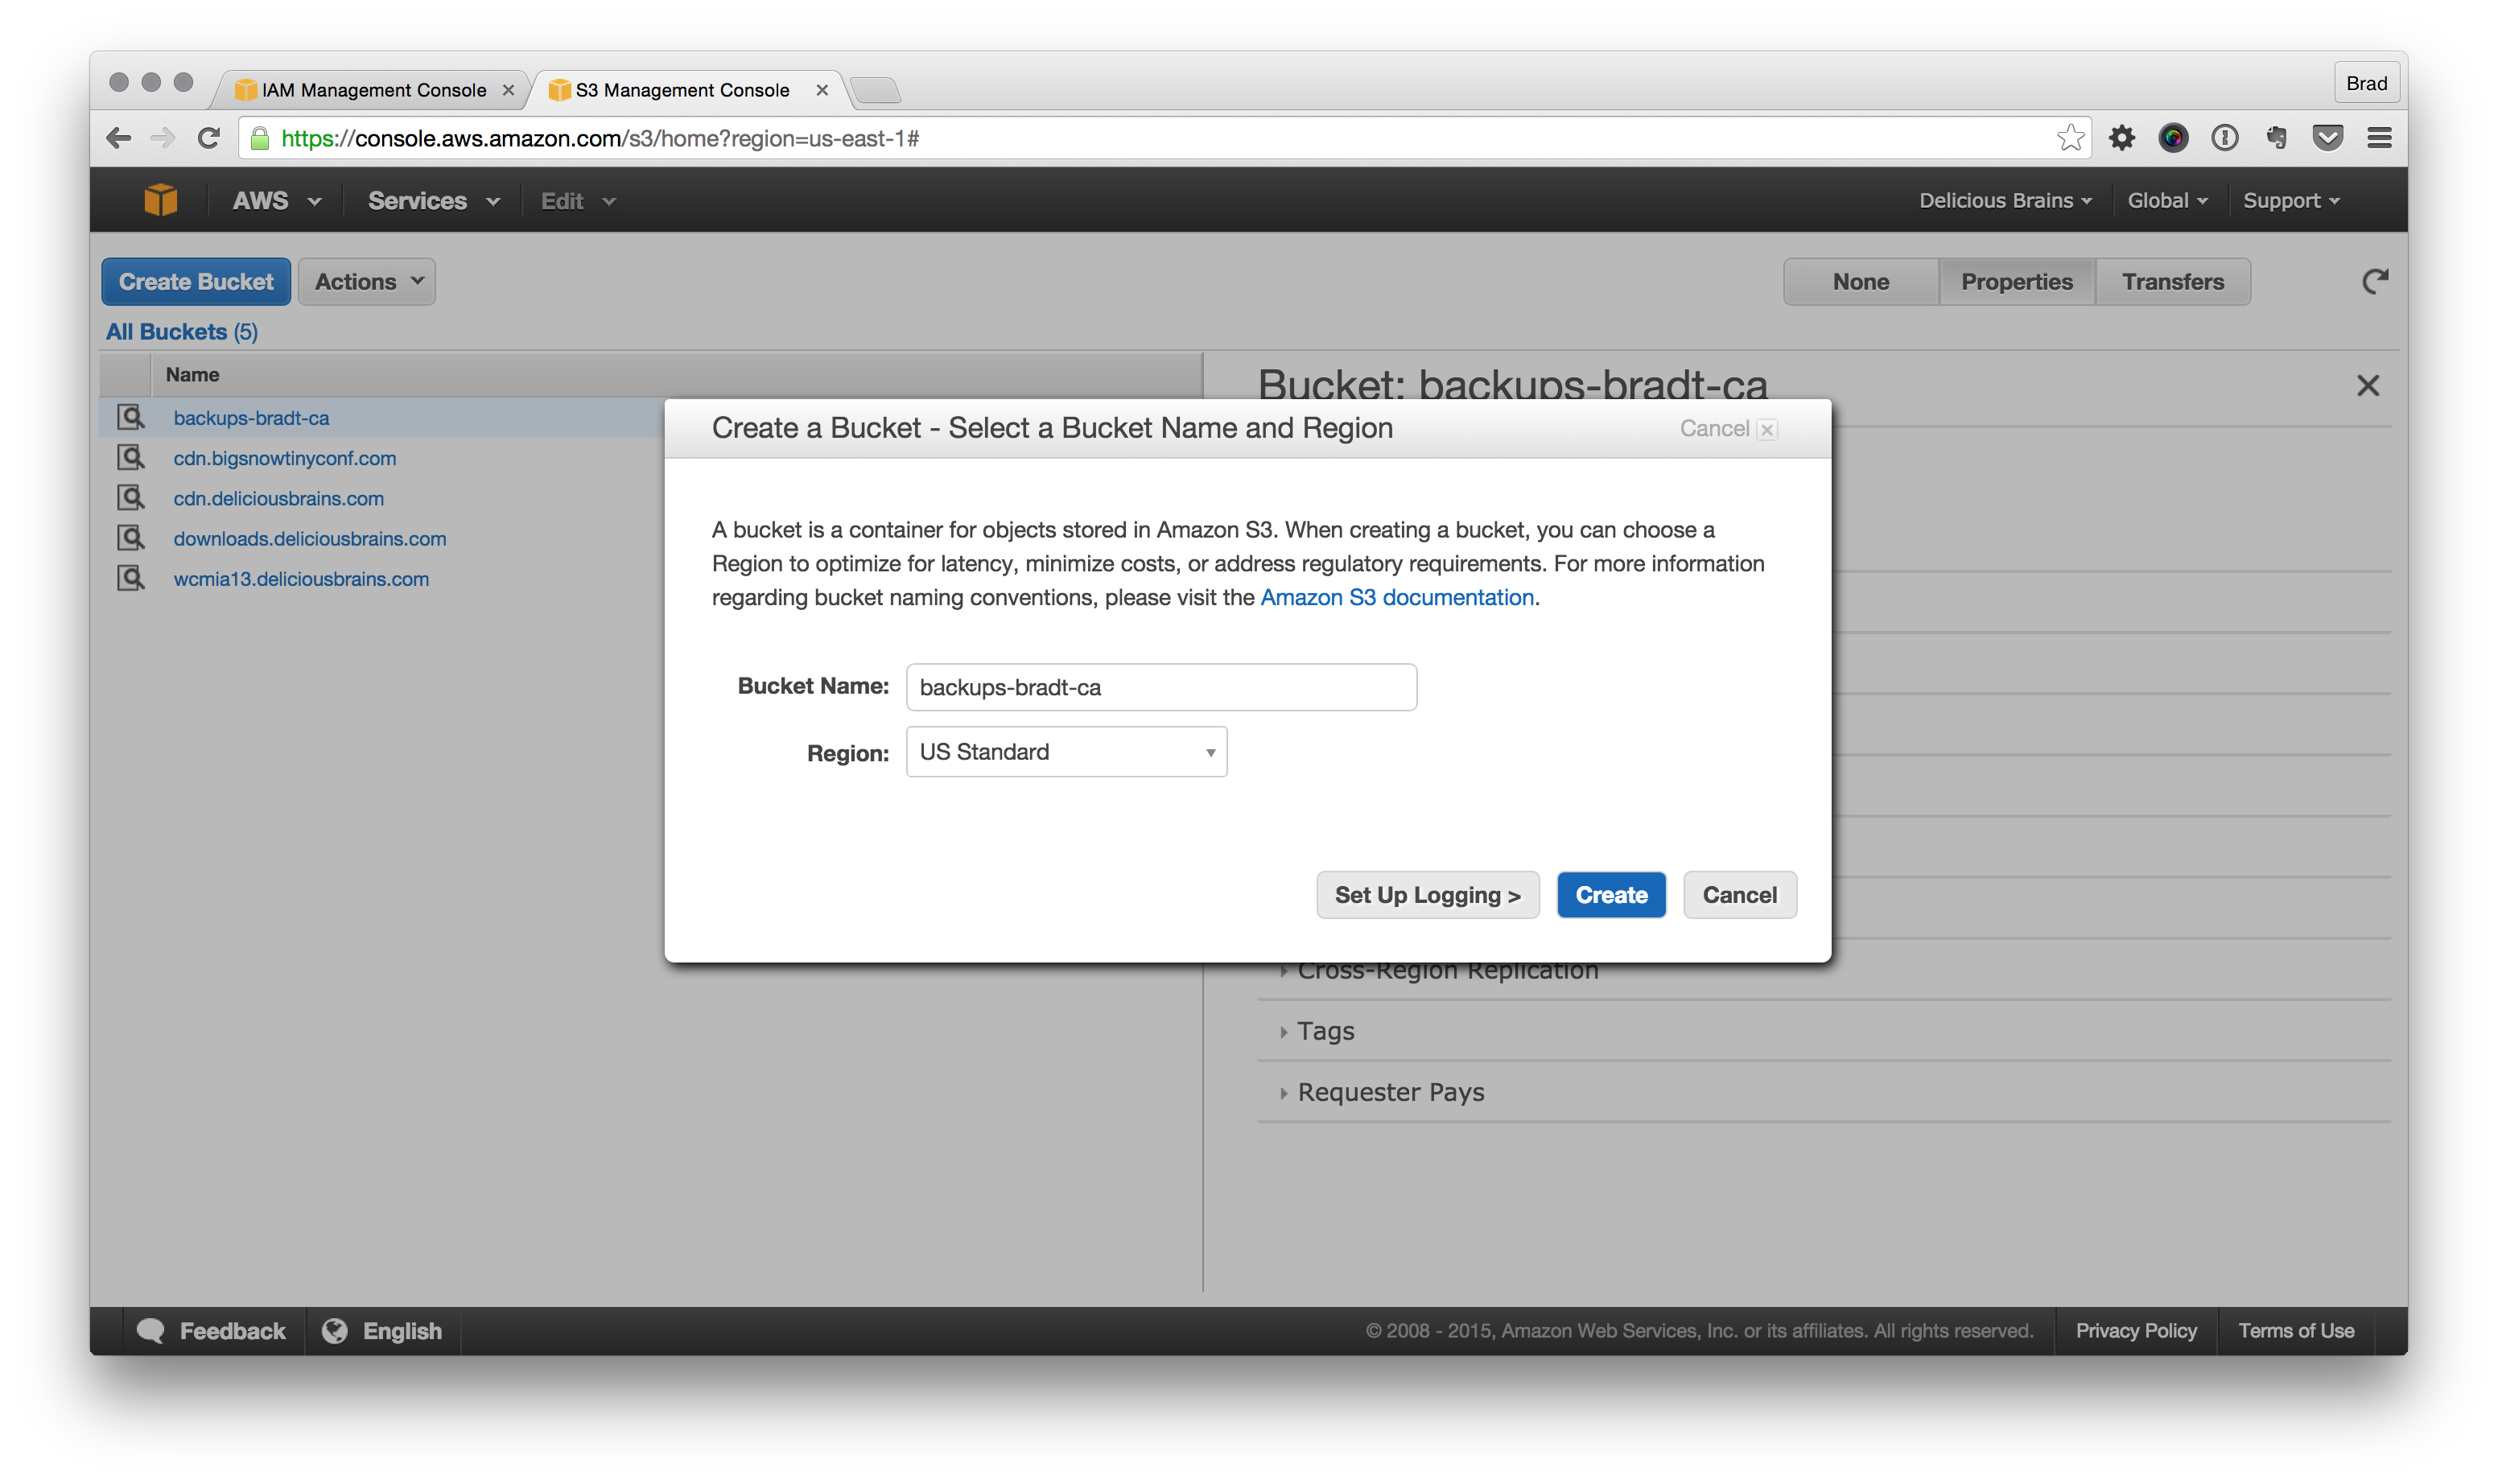The width and height of the screenshot is (2498, 1484).
Task: Select the Transfers view tab
Action: [x=2172, y=281]
